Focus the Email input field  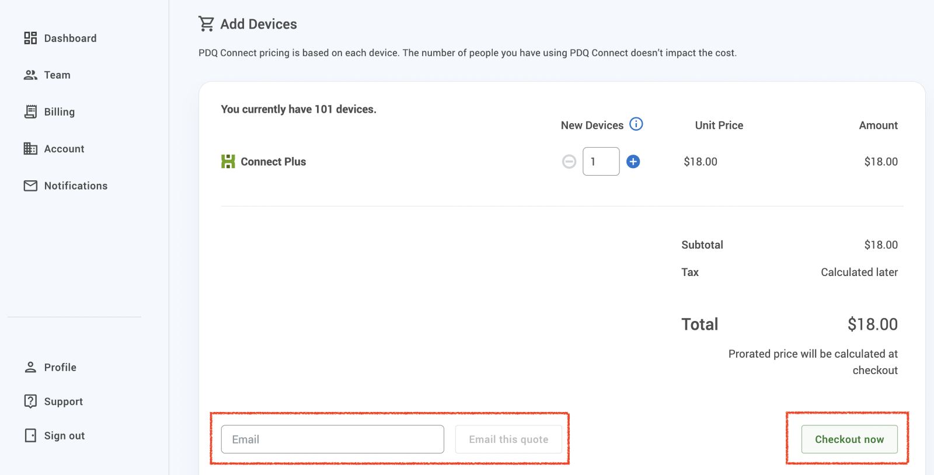(333, 439)
